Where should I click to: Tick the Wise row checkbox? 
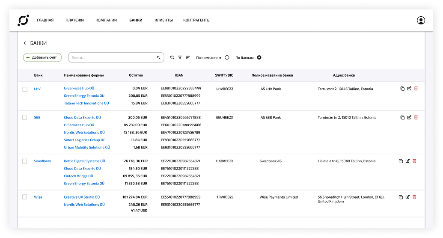(x=24, y=197)
